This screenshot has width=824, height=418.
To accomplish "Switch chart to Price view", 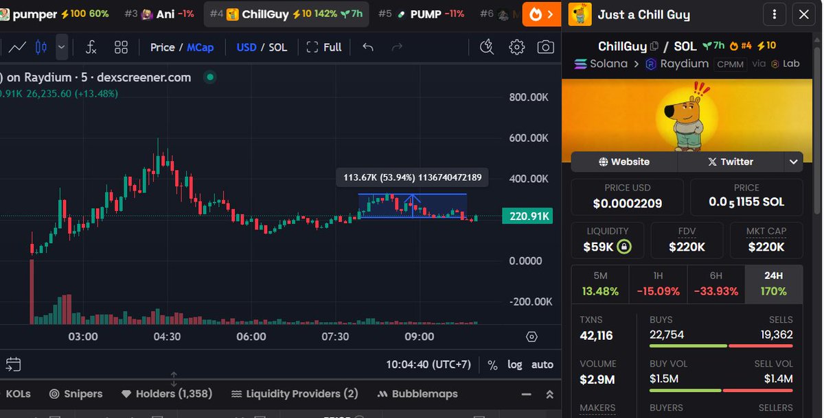I will (x=163, y=47).
